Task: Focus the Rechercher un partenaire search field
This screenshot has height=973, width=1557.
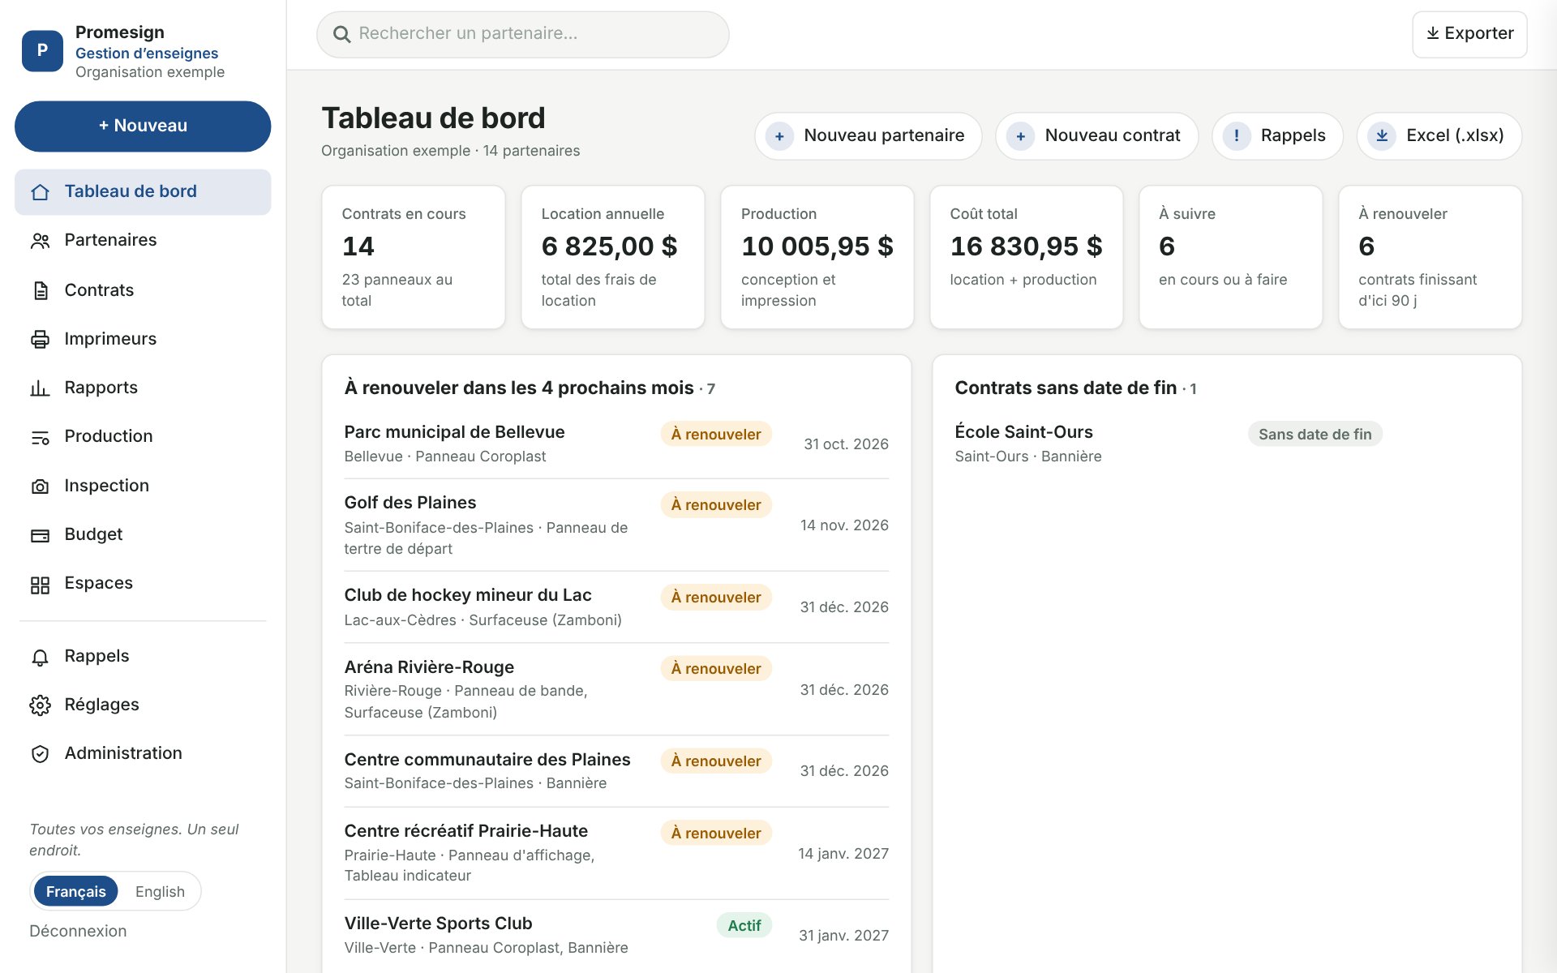Action: click(523, 34)
